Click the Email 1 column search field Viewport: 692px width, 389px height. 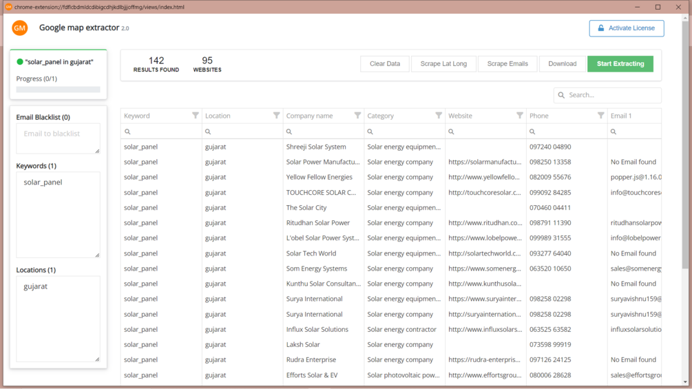pos(634,132)
